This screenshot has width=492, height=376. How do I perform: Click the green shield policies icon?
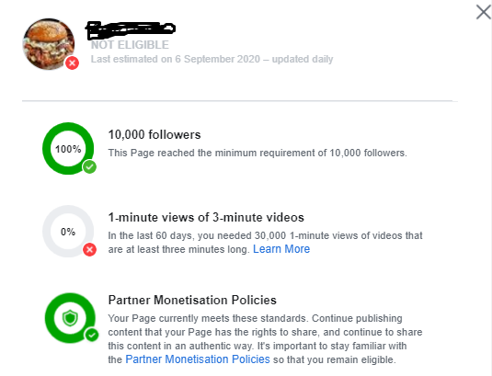pos(70,318)
